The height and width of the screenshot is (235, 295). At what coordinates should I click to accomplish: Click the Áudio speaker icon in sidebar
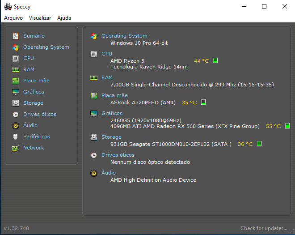(16, 126)
